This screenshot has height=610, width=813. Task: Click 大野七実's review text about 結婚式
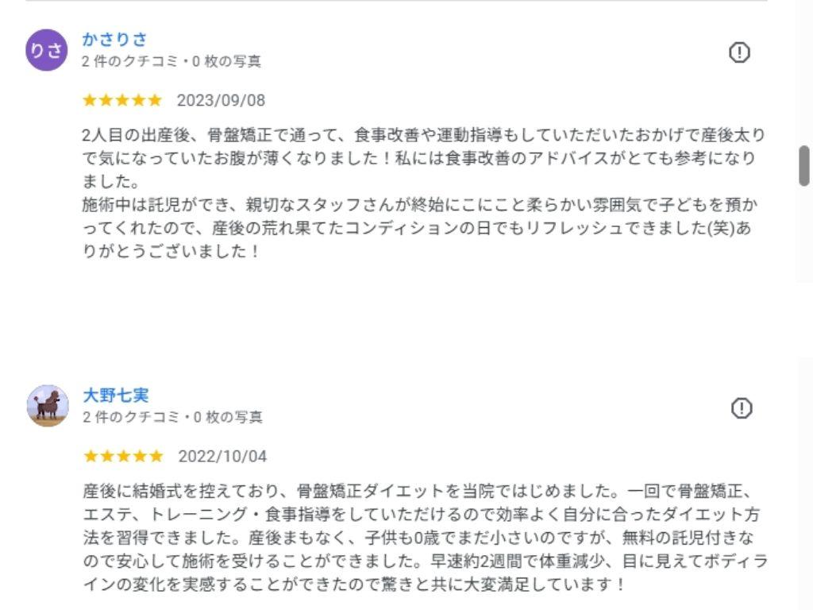[425, 538]
